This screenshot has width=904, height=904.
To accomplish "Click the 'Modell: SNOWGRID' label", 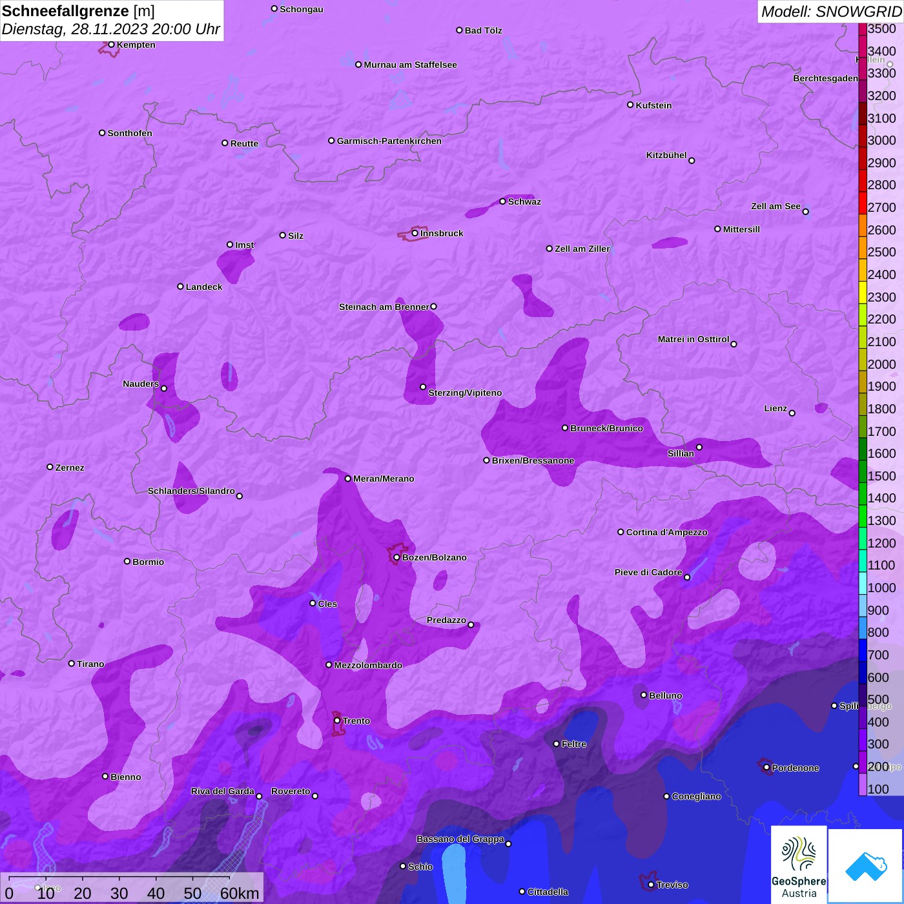I will tap(831, 12).
